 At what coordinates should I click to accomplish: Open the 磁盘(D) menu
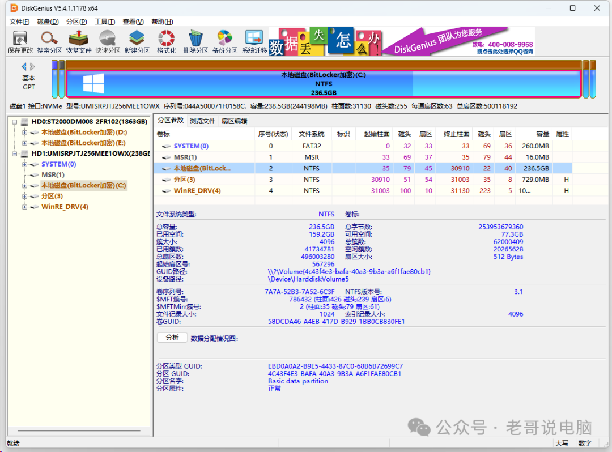(48, 22)
